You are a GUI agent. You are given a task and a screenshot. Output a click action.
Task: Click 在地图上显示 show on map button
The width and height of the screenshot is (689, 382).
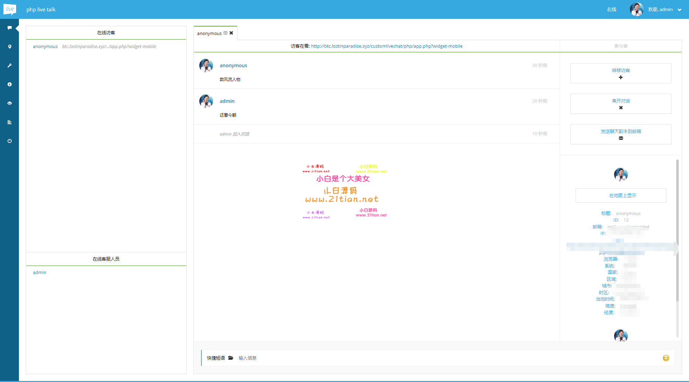(x=621, y=195)
